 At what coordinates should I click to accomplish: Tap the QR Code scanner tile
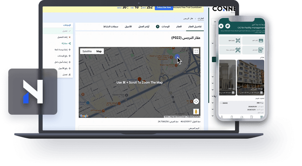pos(231,40)
